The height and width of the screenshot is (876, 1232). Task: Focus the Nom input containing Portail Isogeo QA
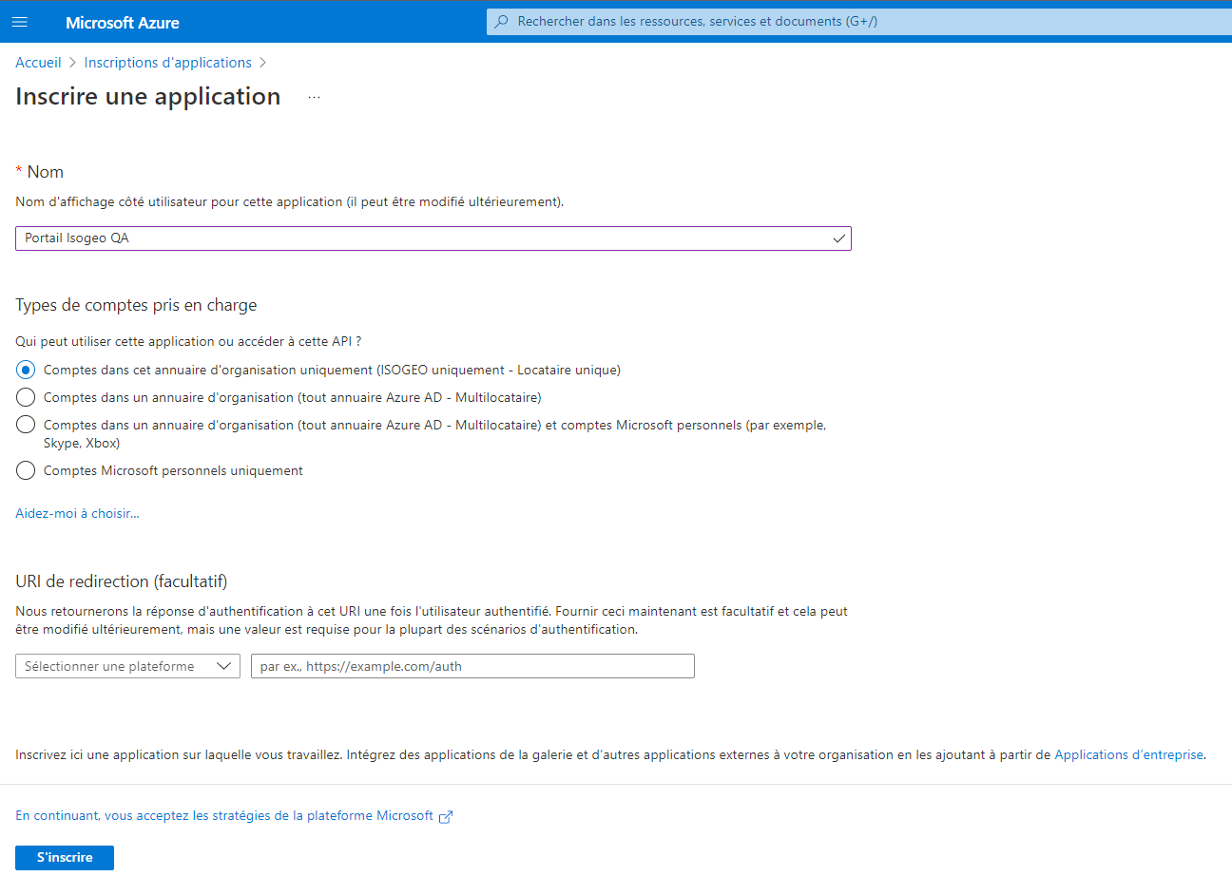pyautogui.click(x=433, y=238)
